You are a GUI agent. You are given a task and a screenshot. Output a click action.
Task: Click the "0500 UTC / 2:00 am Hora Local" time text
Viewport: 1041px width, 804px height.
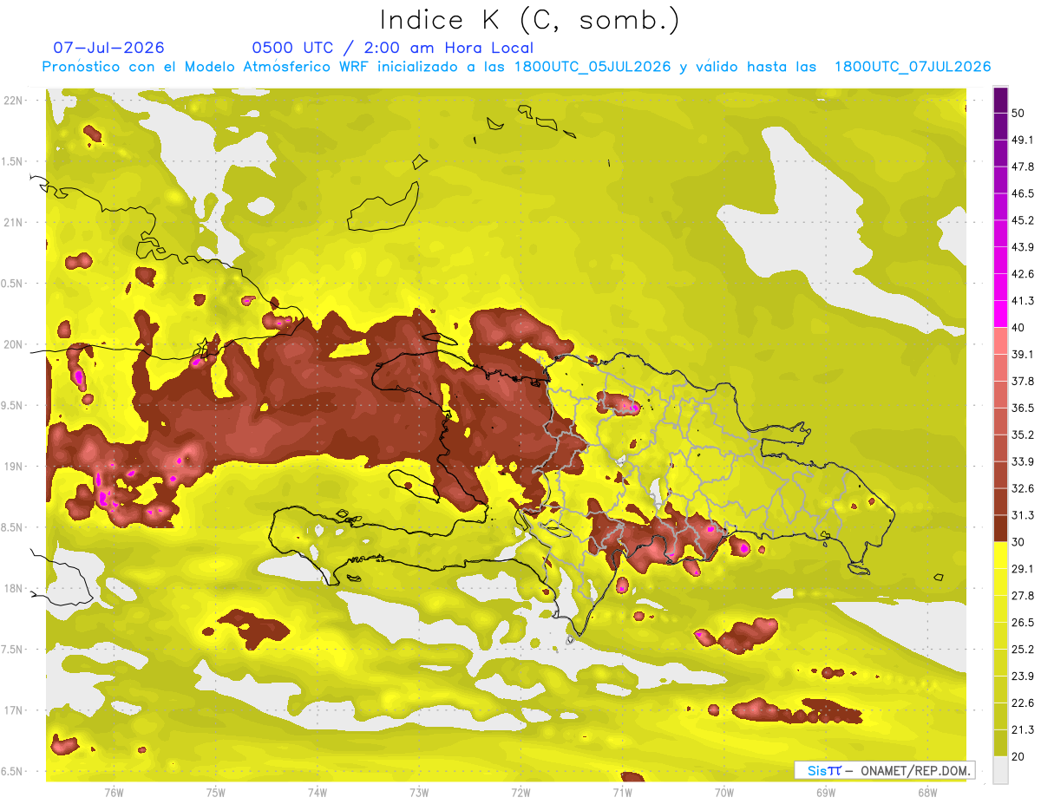click(393, 48)
